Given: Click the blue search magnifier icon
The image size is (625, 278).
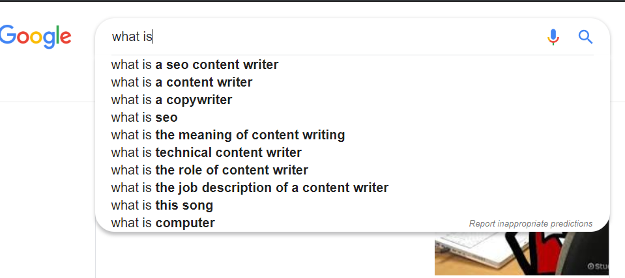Looking at the screenshot, I should click(x=585, y=37).
